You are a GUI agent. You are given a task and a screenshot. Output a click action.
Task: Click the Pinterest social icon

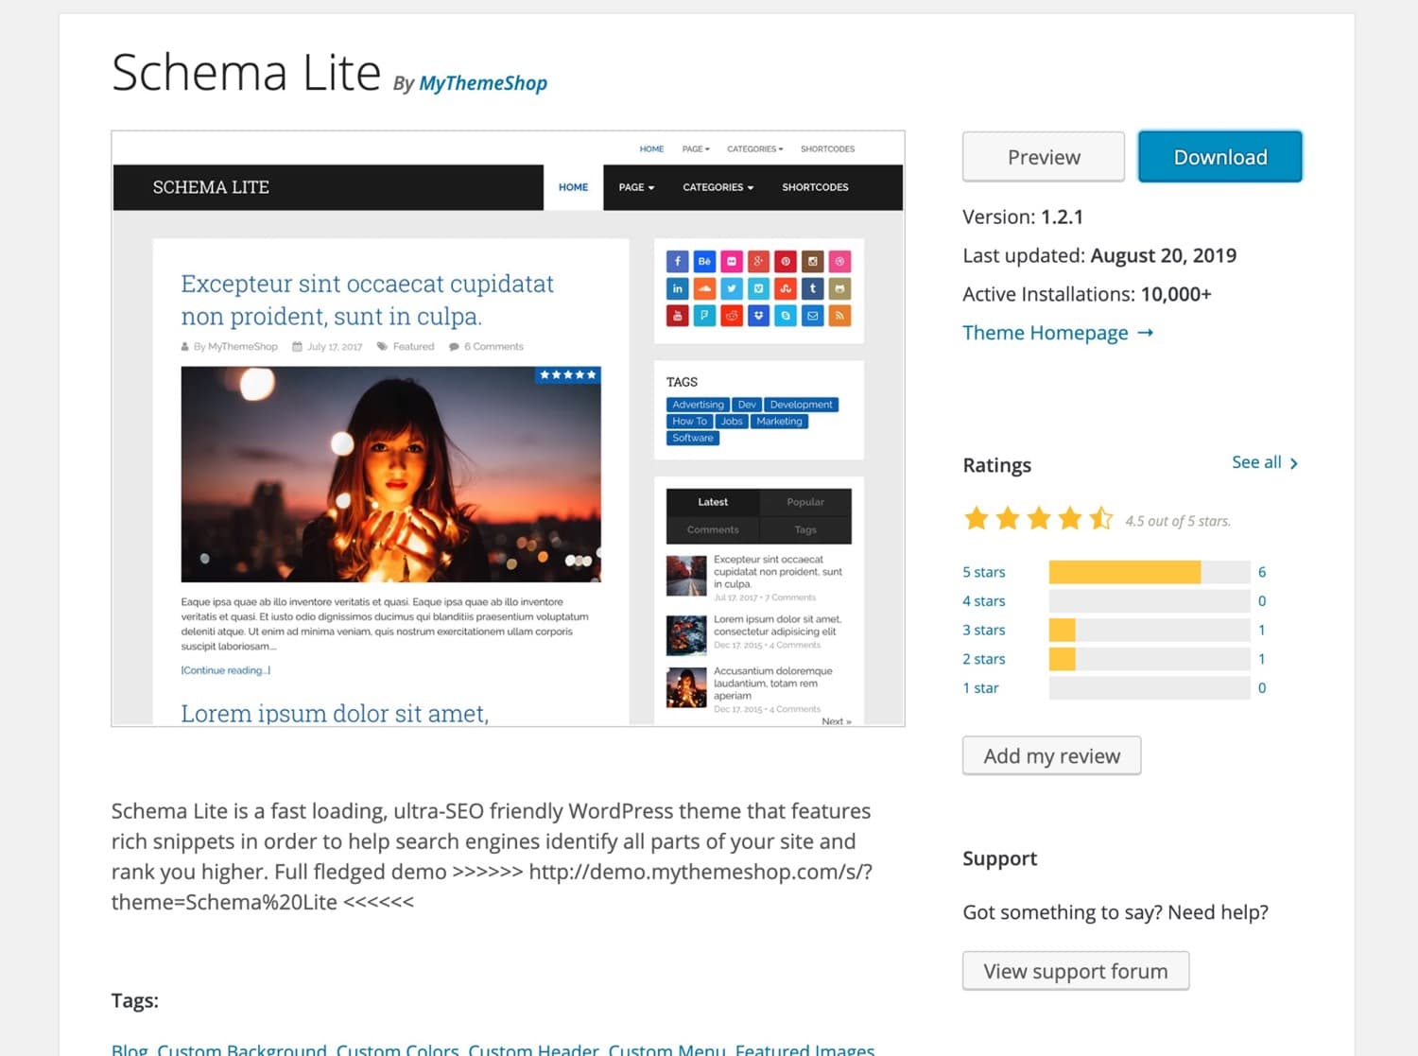(786, 261)
